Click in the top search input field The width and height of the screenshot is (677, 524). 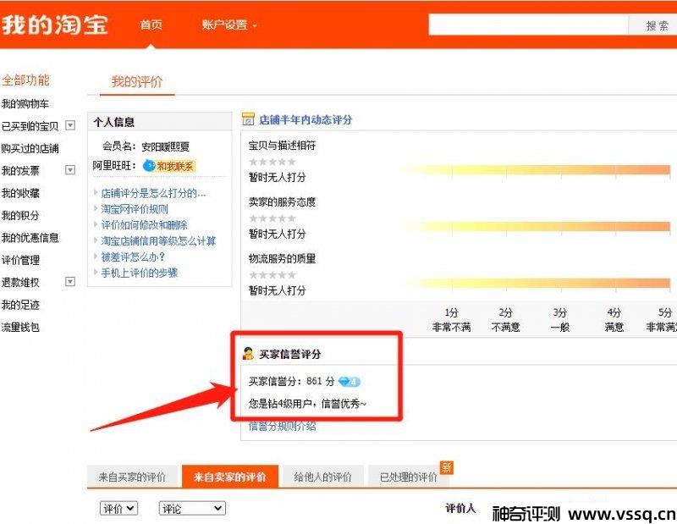[528, 25]
